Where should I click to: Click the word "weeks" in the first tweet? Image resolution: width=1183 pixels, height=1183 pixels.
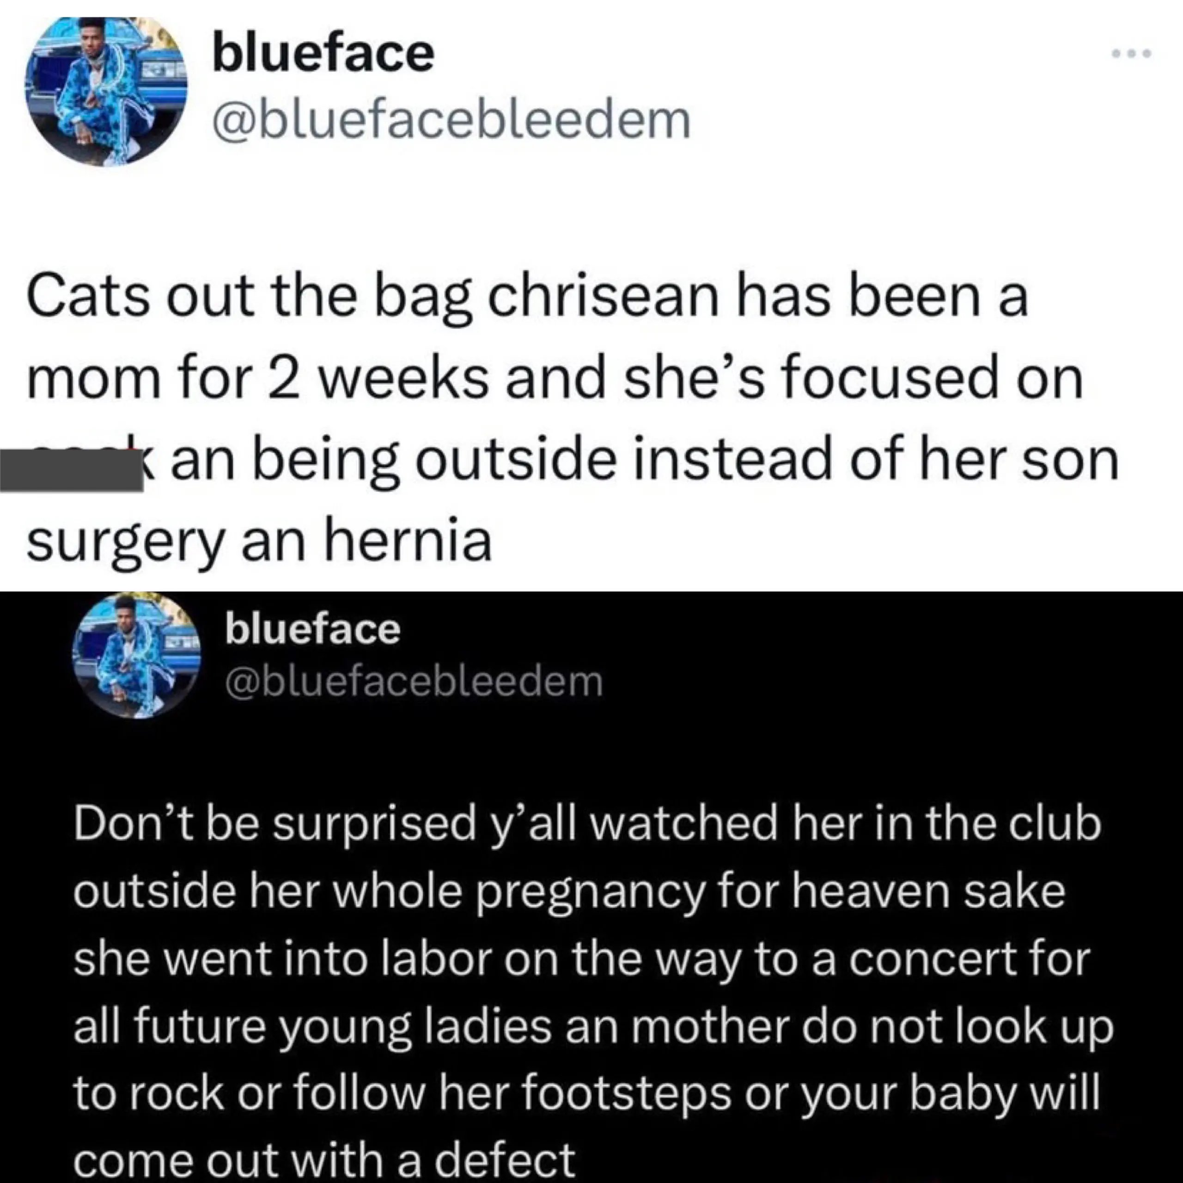point(402,378)
